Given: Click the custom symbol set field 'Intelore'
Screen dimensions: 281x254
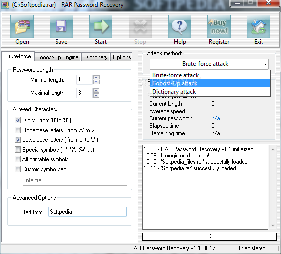Looking at the screenshot, I should tap(75, 180).
